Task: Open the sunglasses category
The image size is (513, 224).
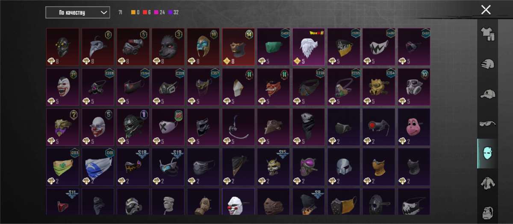Action: (487, 124)
